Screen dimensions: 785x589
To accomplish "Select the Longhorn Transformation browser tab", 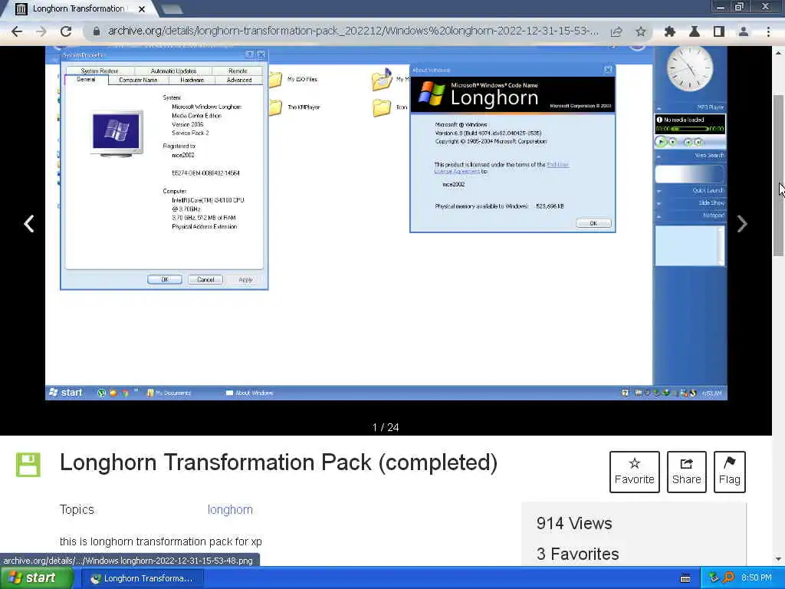I will pyautogui.click(x=78, y=8).
